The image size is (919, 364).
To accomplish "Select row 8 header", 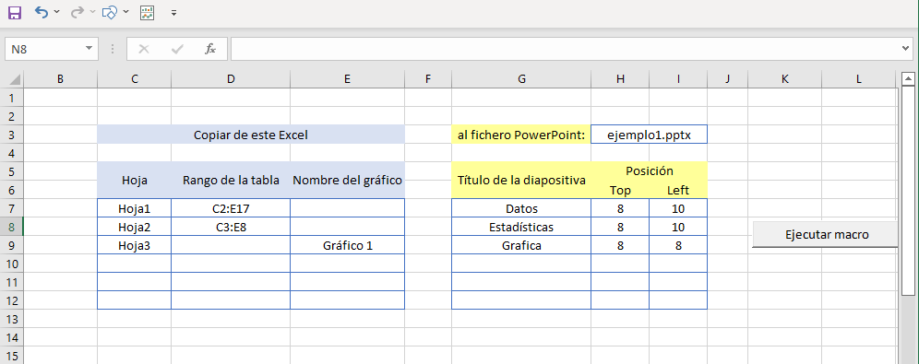I will coord(12,227).
